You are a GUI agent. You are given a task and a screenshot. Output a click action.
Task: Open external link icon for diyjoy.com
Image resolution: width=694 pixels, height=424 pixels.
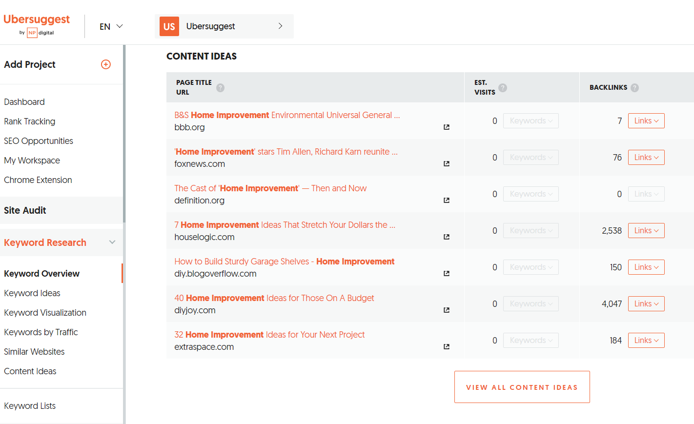(x=446, y=310)
